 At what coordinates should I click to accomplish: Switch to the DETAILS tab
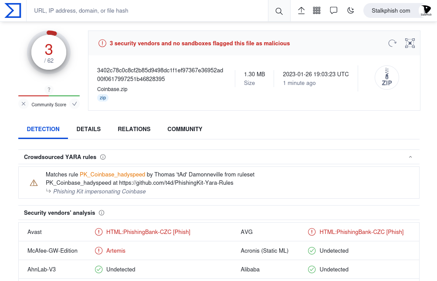[88, 129]
